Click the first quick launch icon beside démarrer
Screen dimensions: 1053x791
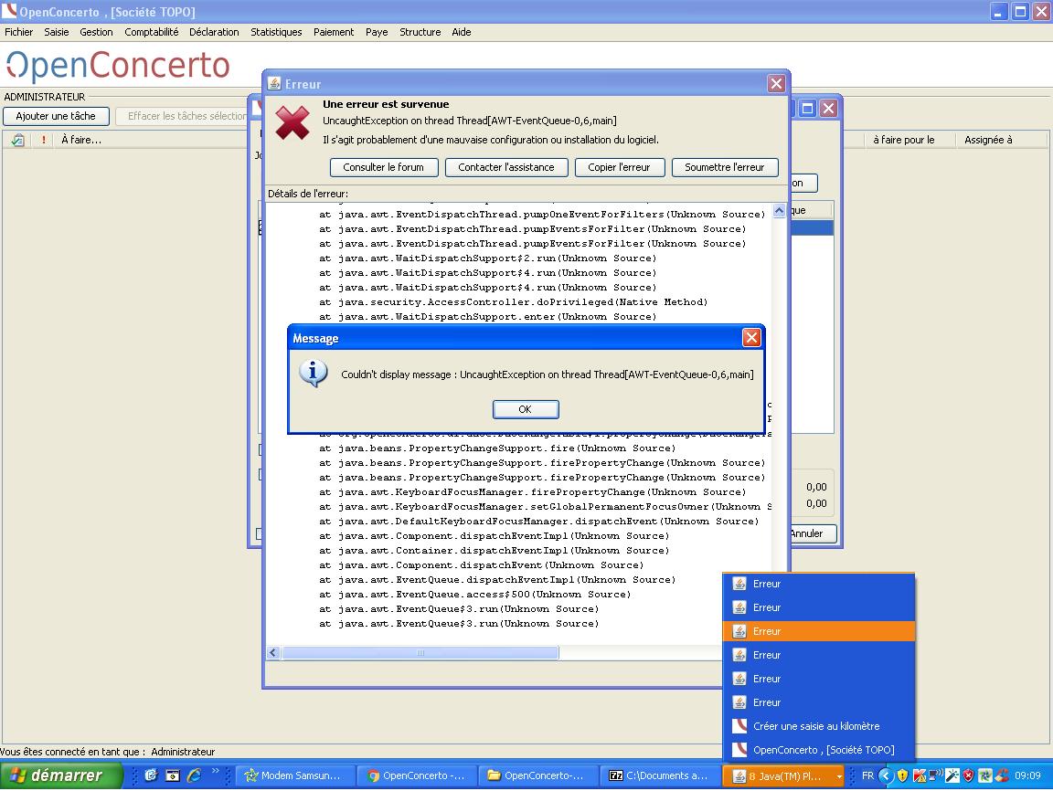click(x=151, y=775)
